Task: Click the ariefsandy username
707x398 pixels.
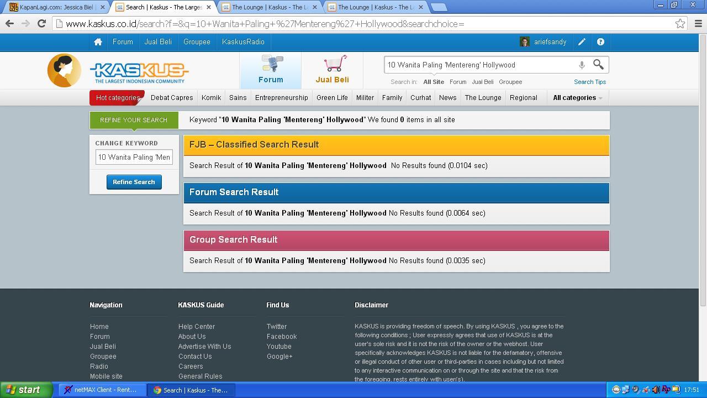Action: tap(550, 42)
